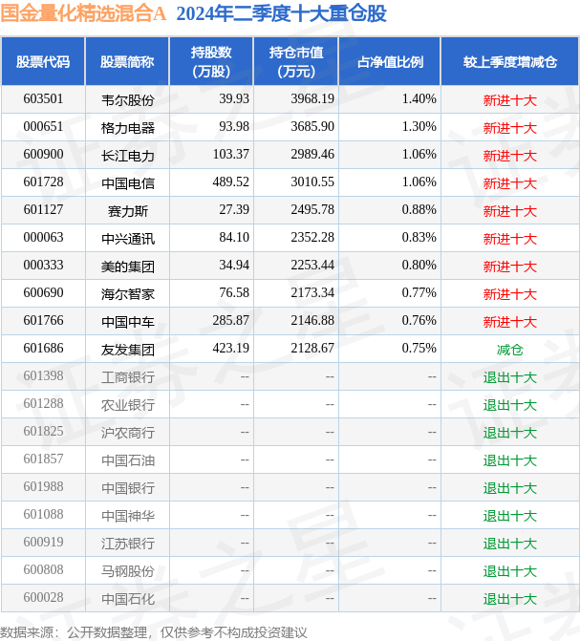Select stock code 603501

point(43,99)
